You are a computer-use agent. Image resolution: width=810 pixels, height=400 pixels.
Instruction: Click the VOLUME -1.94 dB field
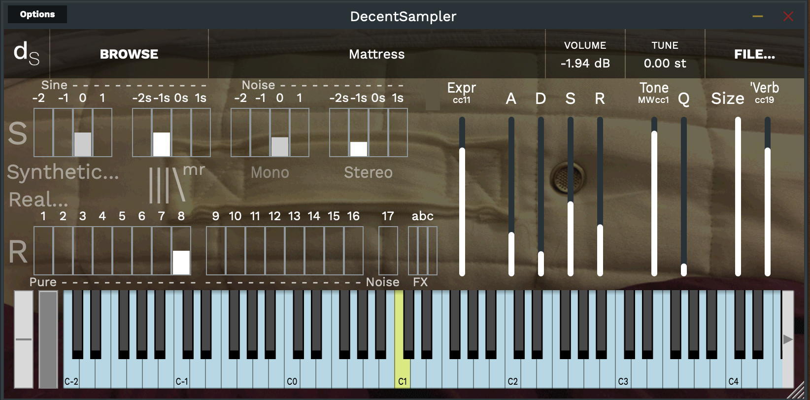pyautogui.click(x=585, y=54)
